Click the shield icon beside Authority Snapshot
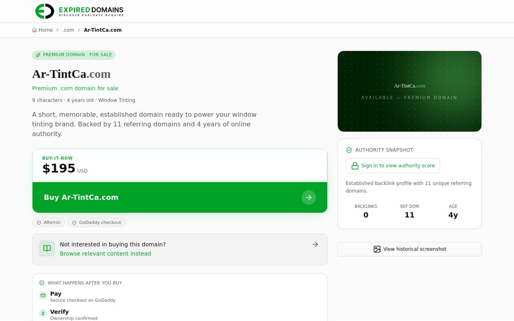 349,150
